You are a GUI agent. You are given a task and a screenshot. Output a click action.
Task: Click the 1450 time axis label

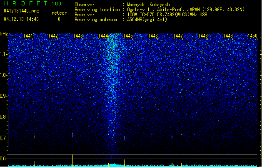tap(252, 36)
